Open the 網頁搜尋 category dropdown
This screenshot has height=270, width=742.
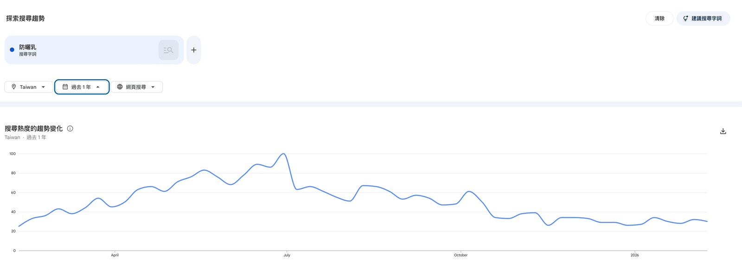click(136, 87)
